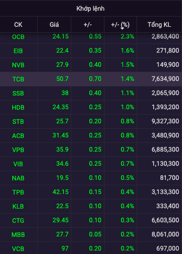Screen dimensions: 182x254
Task: Click MBB volume 8,061,000
Action: 165,234
